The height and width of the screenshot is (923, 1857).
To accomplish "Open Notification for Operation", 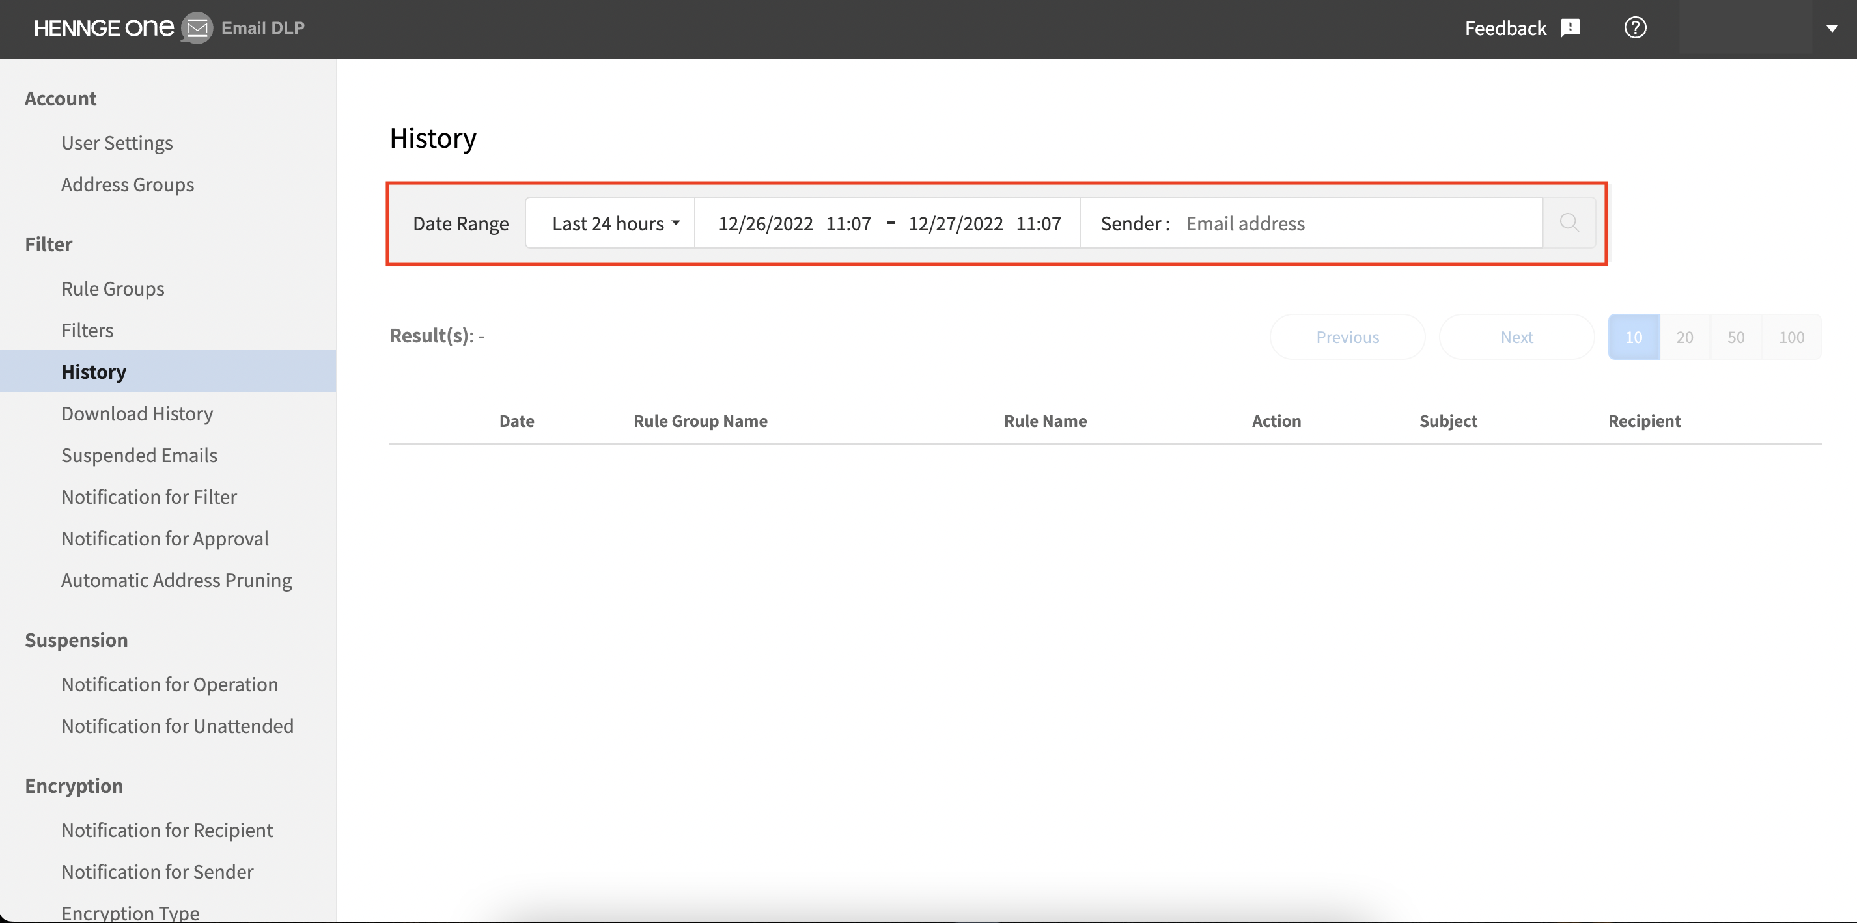I will pyautogui.click(x=169, y=685).
